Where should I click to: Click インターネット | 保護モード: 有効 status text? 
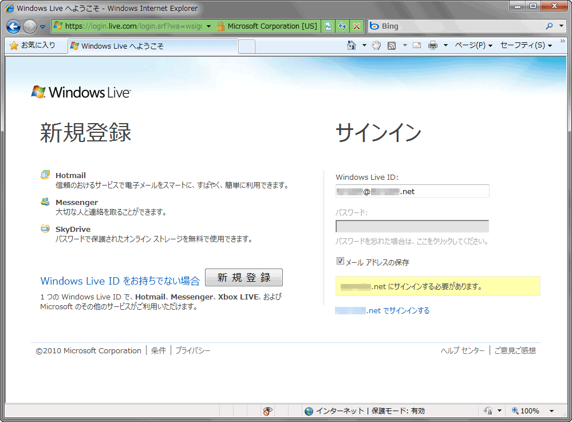(370, 411)
